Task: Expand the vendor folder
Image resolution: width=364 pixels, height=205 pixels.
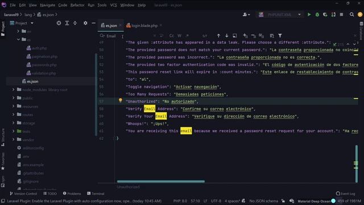Action: point(13,140)
